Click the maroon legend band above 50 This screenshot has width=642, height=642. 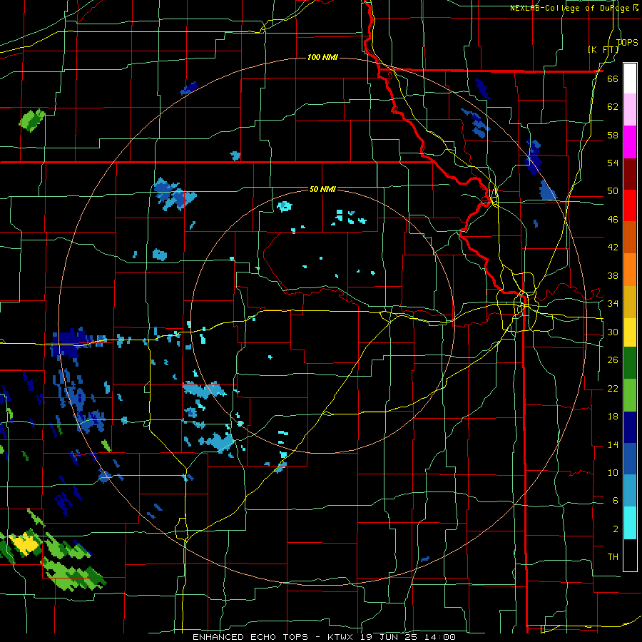click(630, 173)
